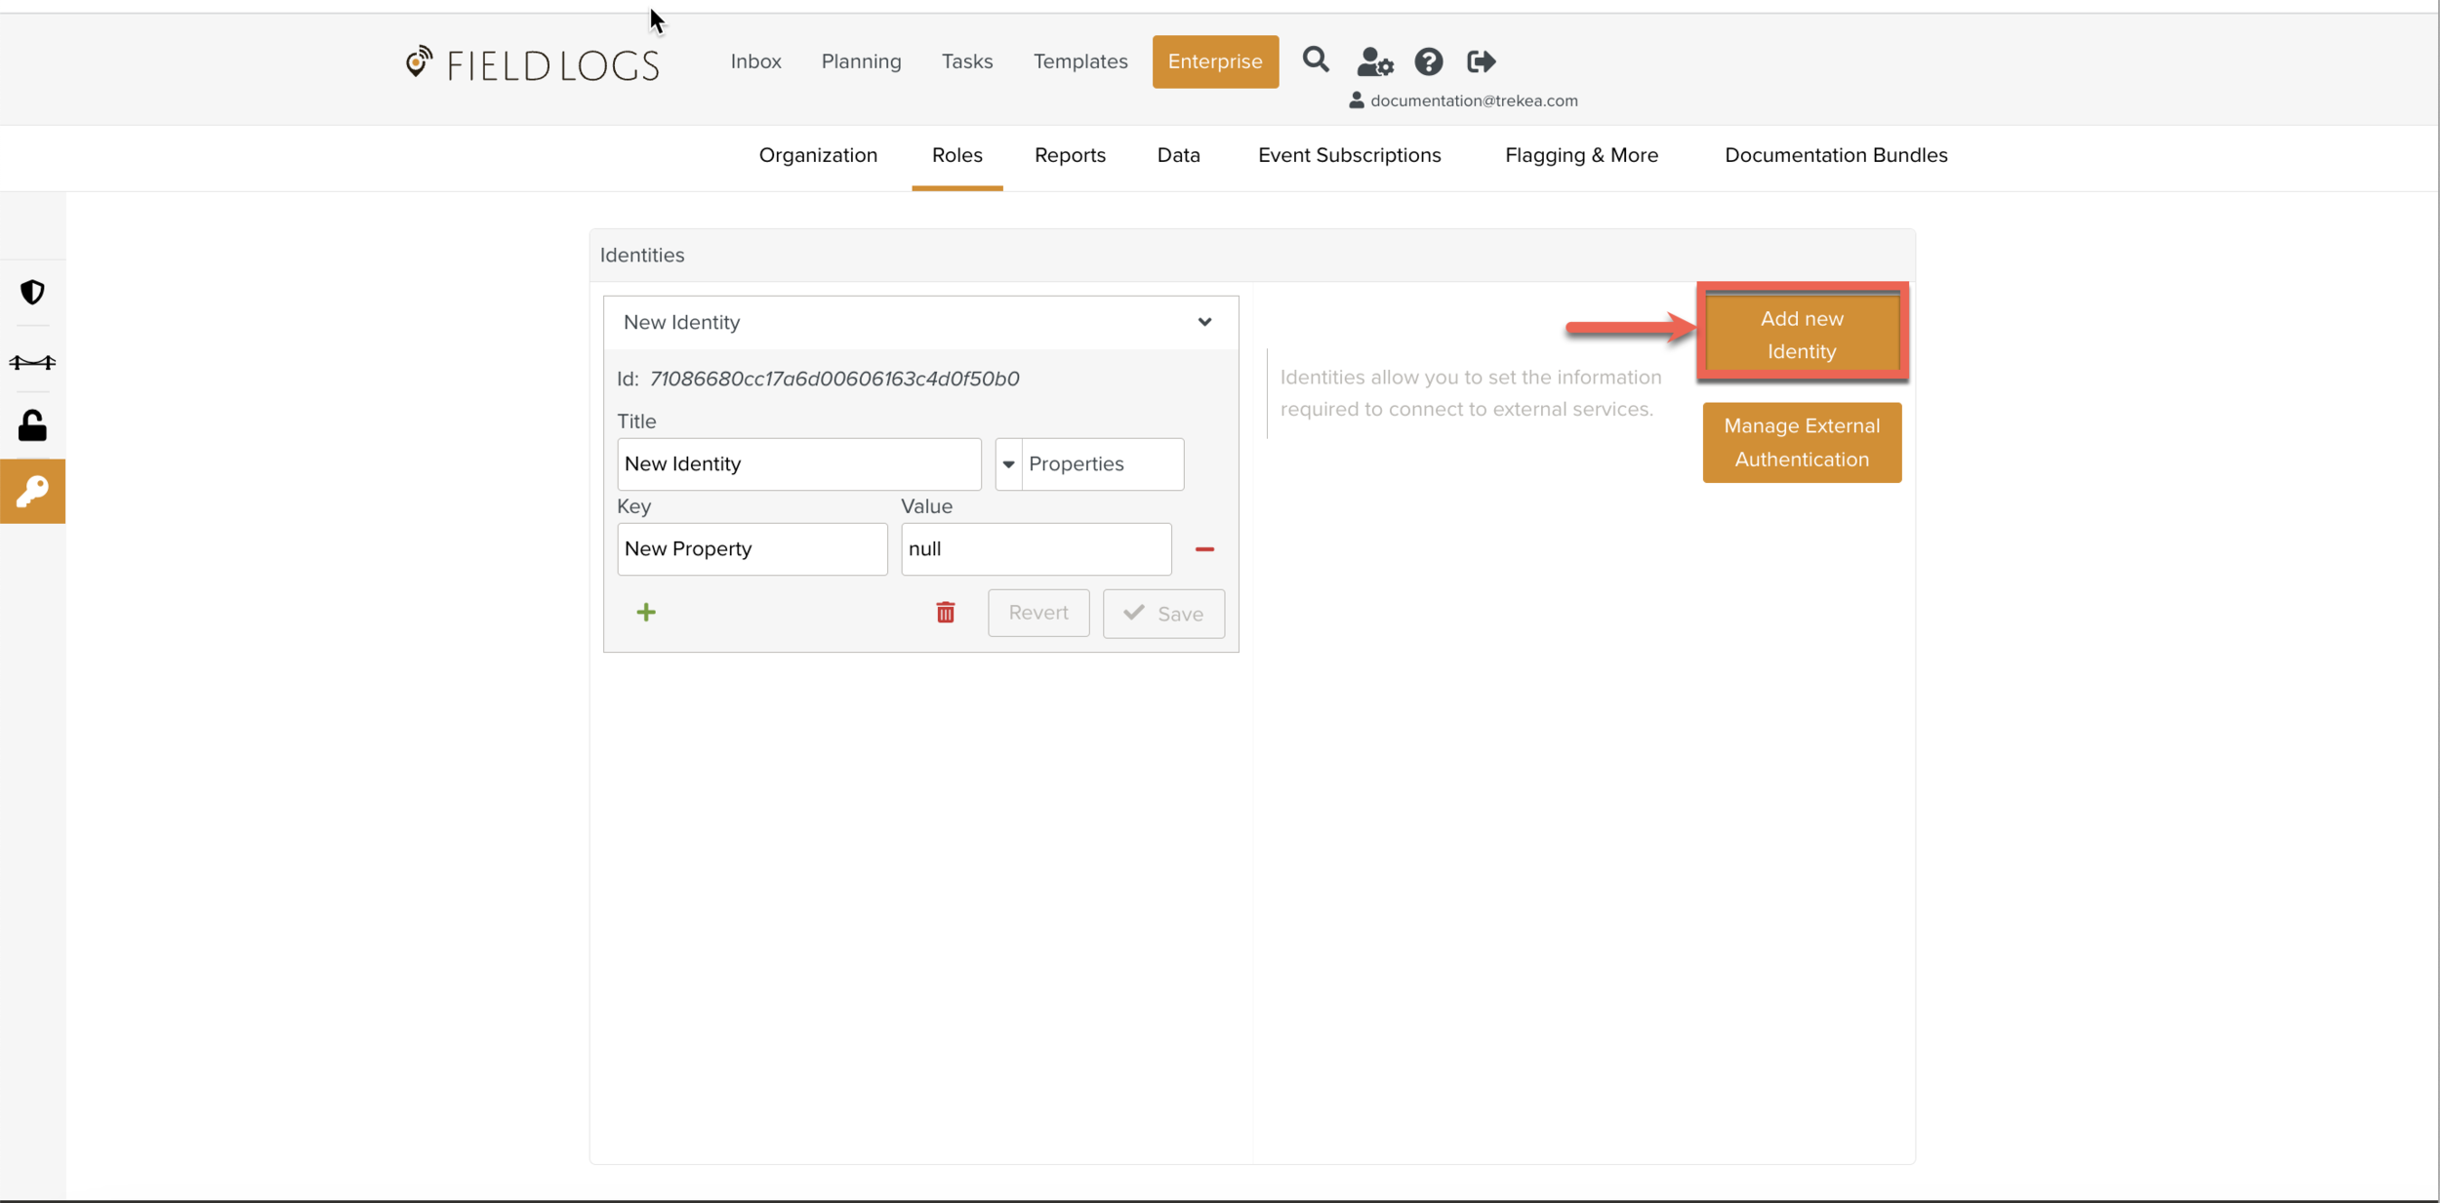Remove property with red minus icon
The width and height of the screenshot is (2440, 1203).
pos(1203,549)
